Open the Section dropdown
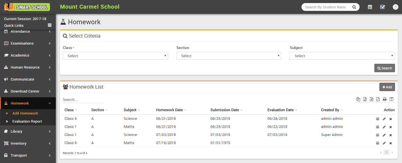402x163 pixels. [x=229, y=56]
